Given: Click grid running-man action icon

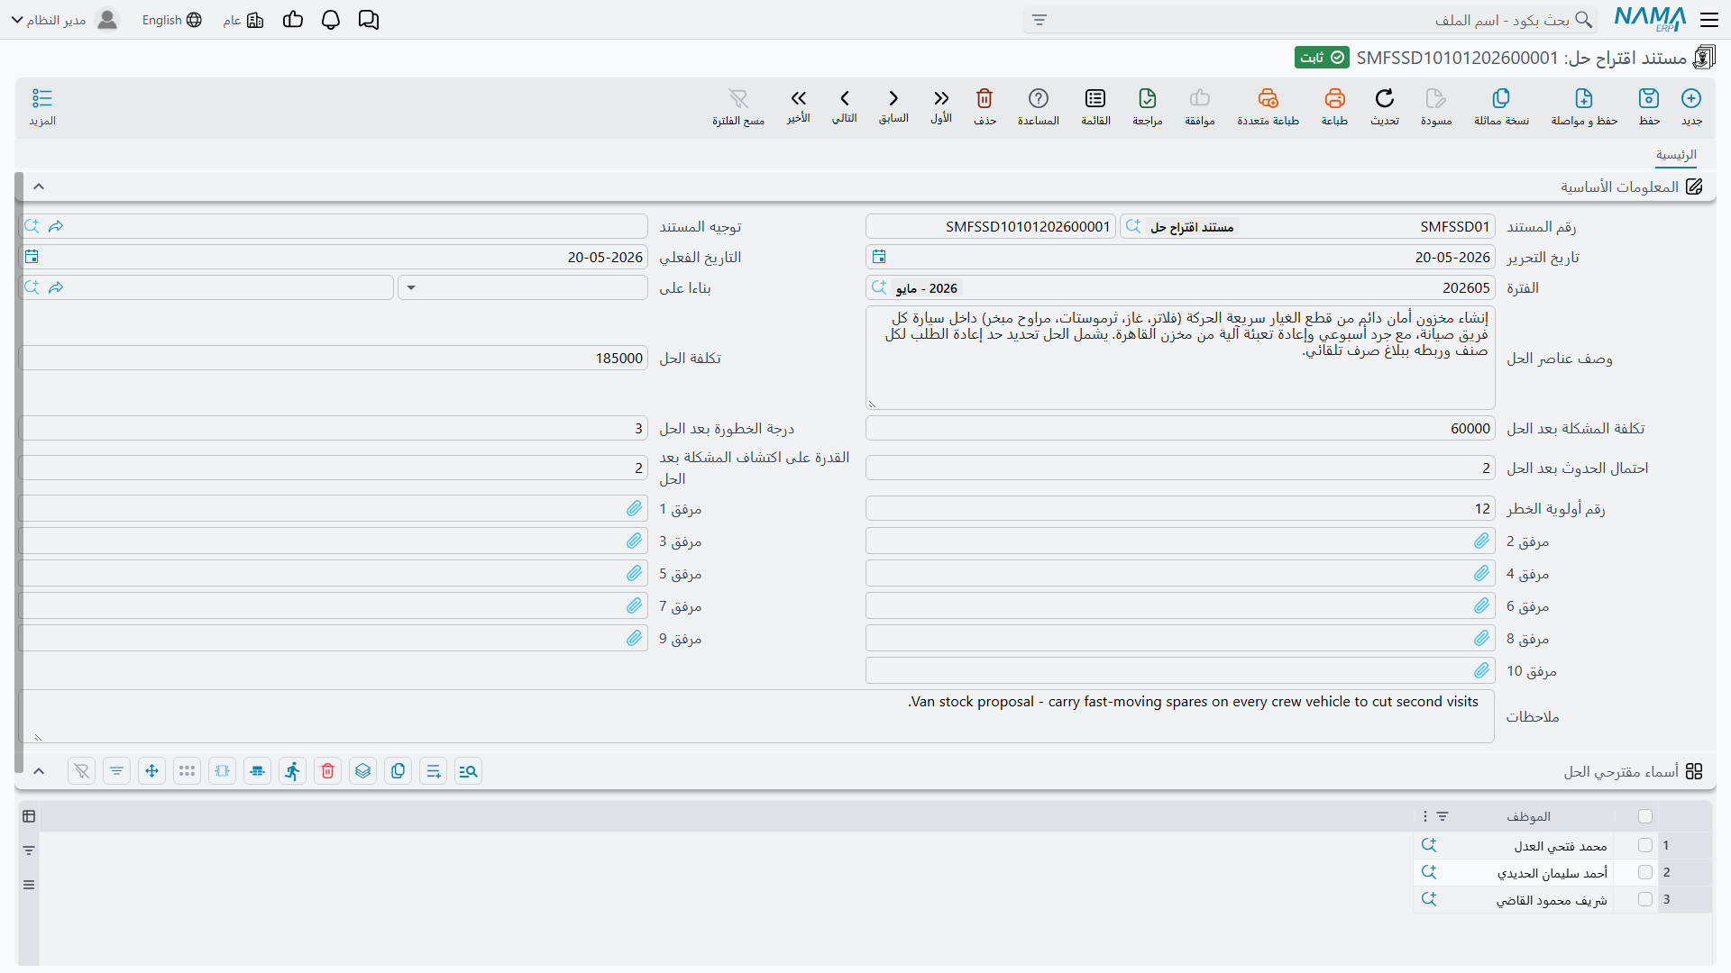Looking at the screenshot, I should pos(293,771).
